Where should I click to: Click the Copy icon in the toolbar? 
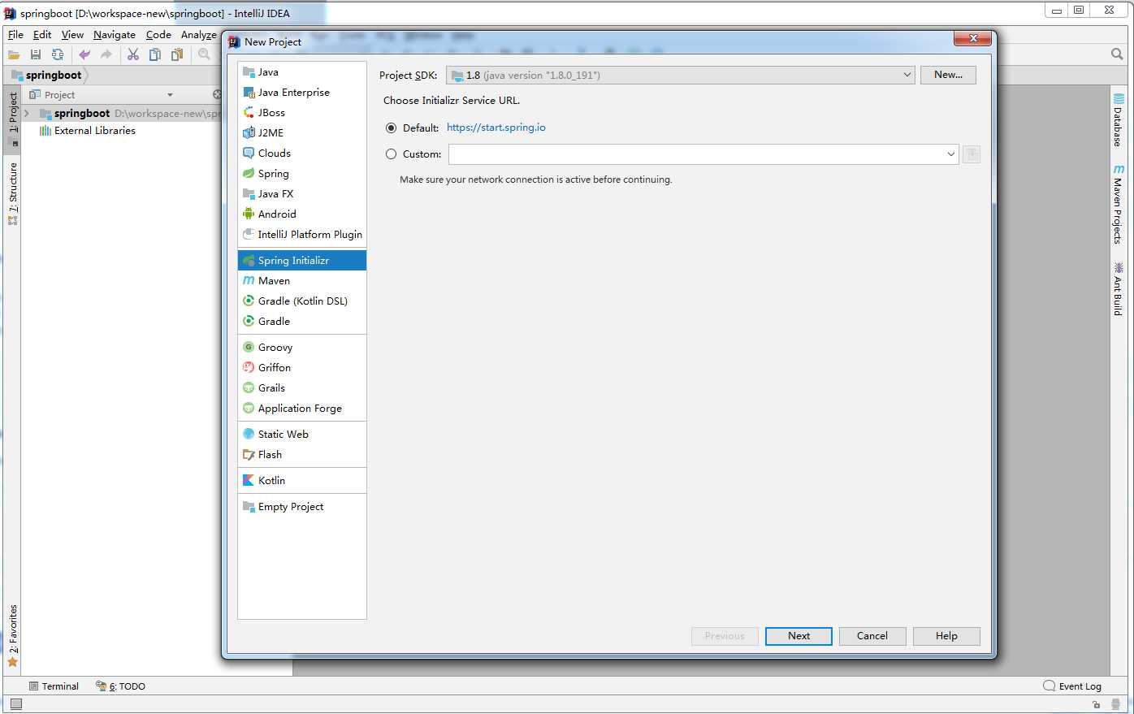[155, 54]
